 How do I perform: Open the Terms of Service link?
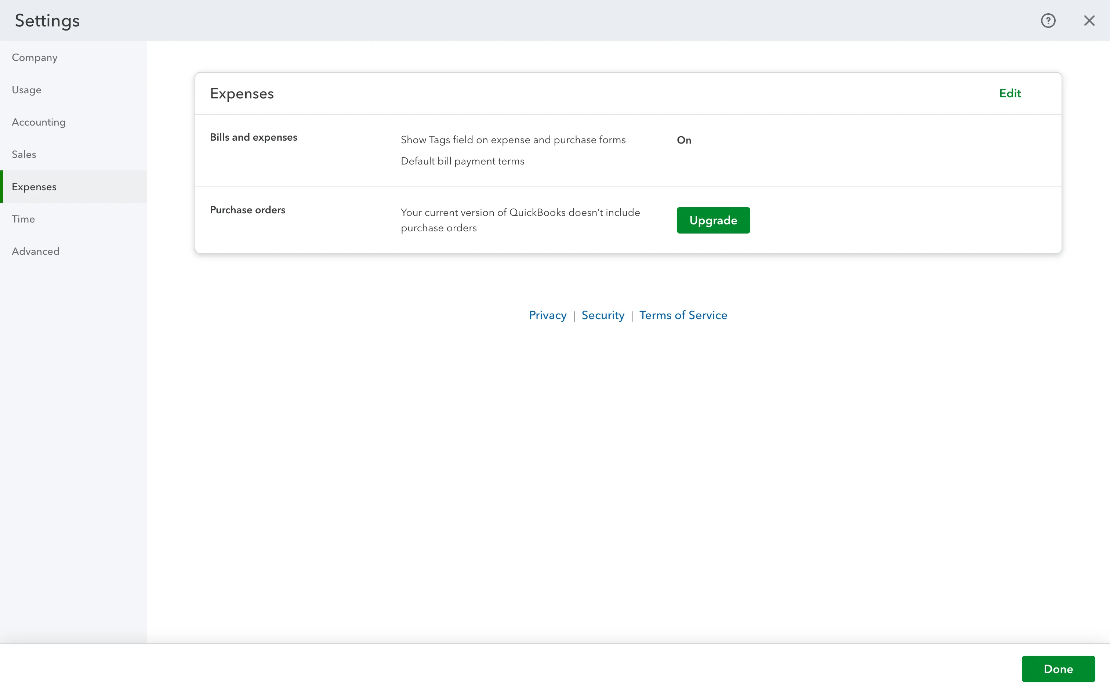point(683,315)
